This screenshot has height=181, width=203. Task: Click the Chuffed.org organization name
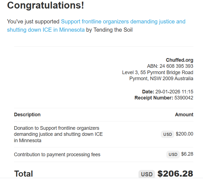pyautogui.click(x=179, y=60)
